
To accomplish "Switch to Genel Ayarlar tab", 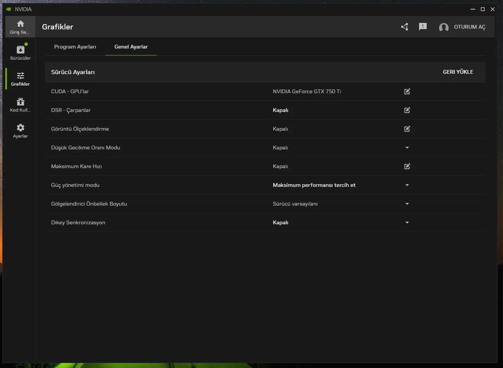I will [x=131, y=47].
